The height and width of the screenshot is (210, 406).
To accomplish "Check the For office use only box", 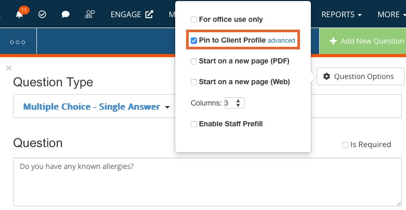I will [194, 20].
